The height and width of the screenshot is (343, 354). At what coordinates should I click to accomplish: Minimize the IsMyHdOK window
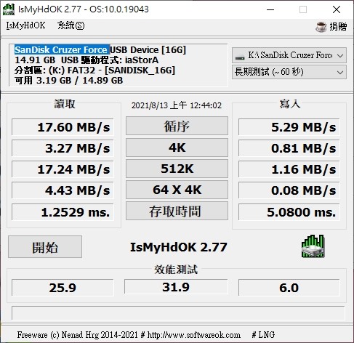click(x=270, y=9)
